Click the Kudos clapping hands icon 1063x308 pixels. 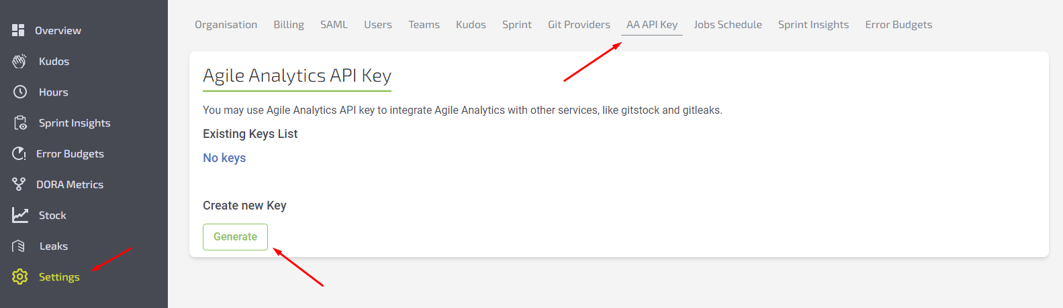(x=19, y=61)
